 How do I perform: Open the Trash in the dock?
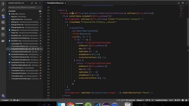127,104
